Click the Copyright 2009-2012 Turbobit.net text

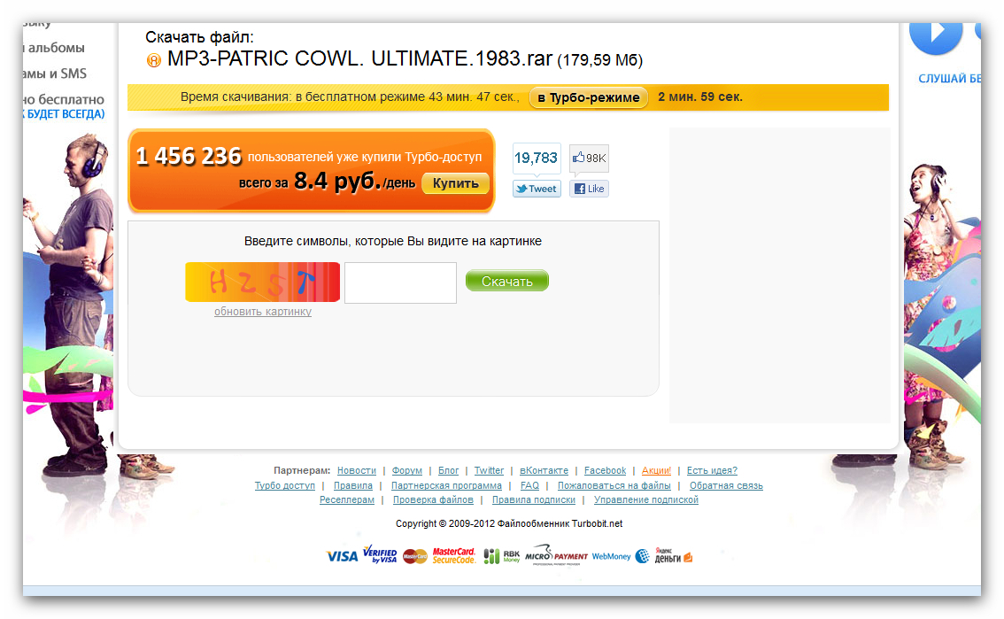509,523
